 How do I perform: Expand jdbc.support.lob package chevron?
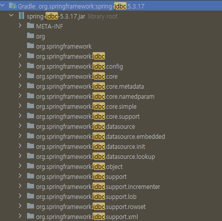[x=20, y=196]
